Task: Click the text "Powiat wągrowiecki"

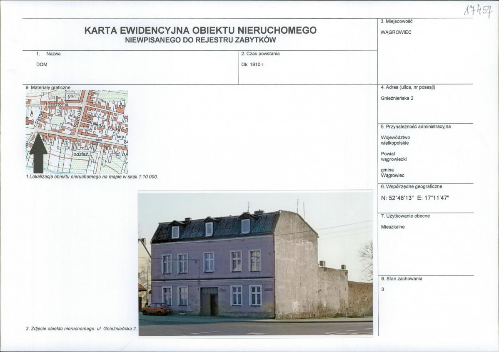Action: [394, 156]
